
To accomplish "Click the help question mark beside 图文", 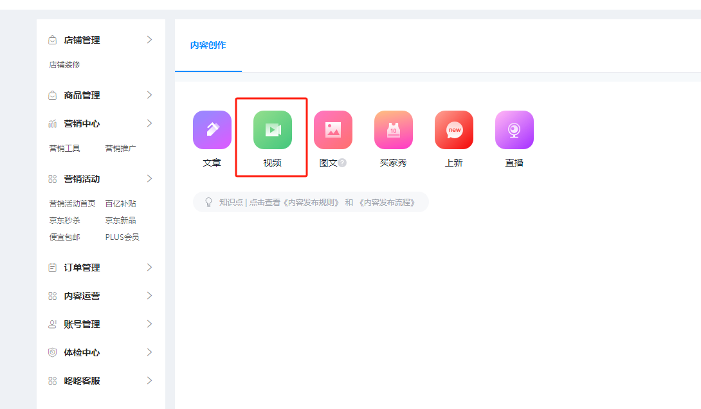I will [342, 163].
